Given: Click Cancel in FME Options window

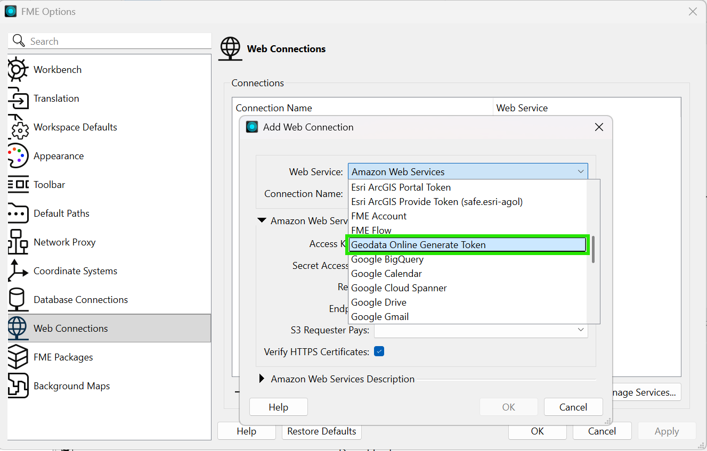Looking at the screenshot, I should tap(602, 431).
